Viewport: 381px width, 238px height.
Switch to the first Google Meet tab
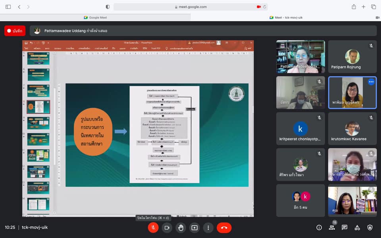95,17
